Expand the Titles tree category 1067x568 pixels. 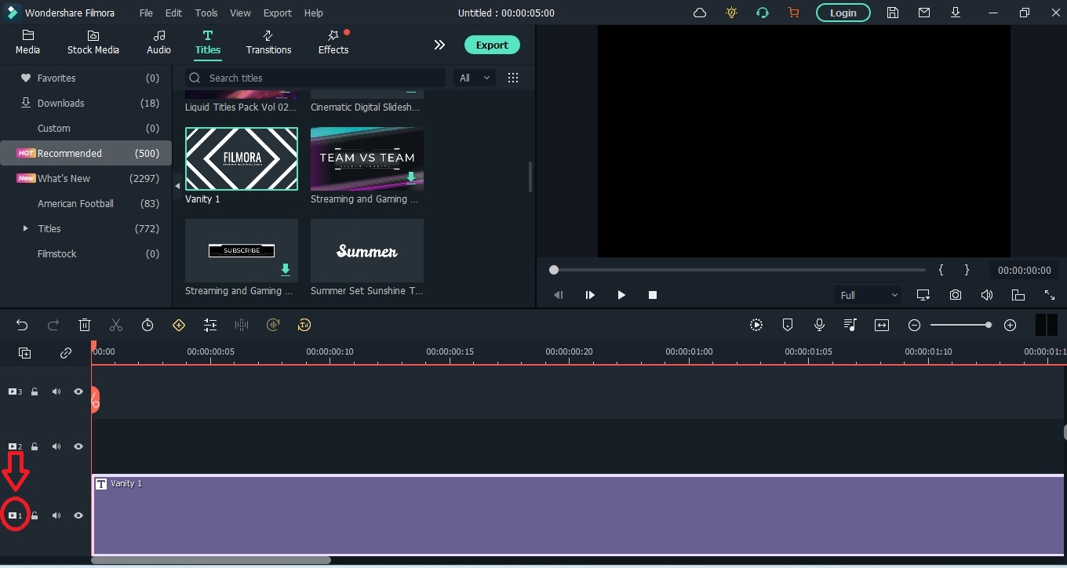[x=26, y=228]
